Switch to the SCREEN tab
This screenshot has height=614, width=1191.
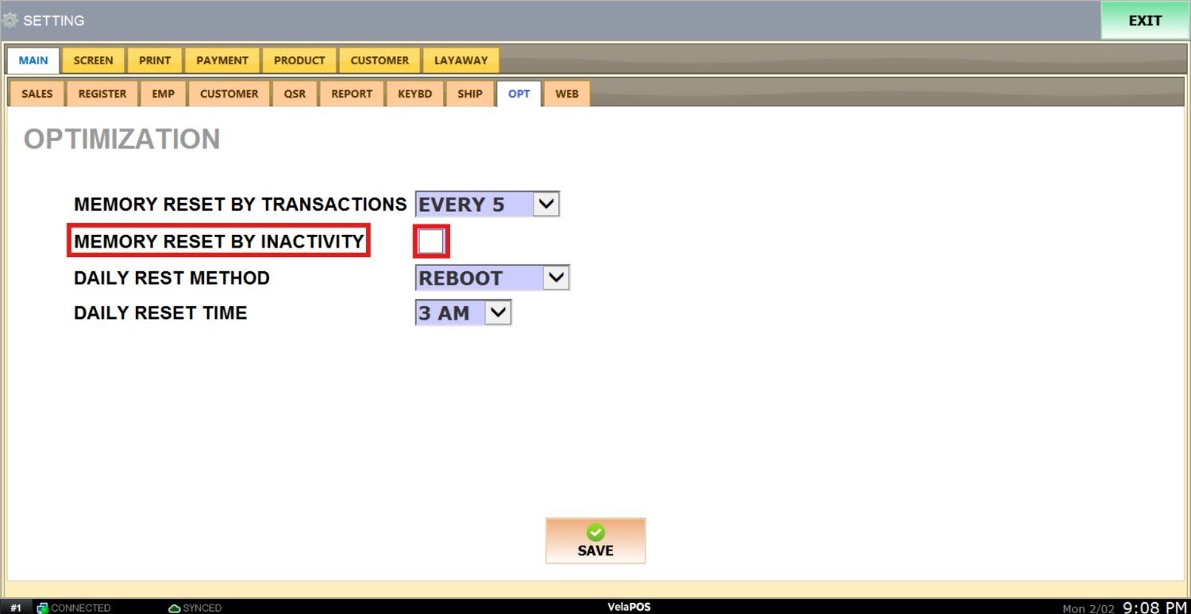pos(93,60)
